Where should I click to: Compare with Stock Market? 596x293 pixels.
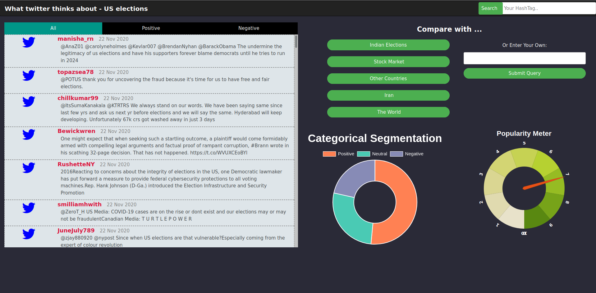pyautogui.click(x=388, y=62)
